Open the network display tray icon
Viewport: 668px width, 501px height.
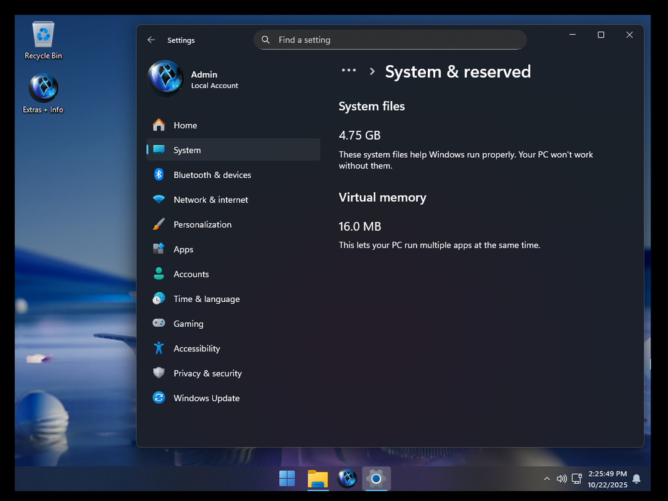(x=577, y=479)
